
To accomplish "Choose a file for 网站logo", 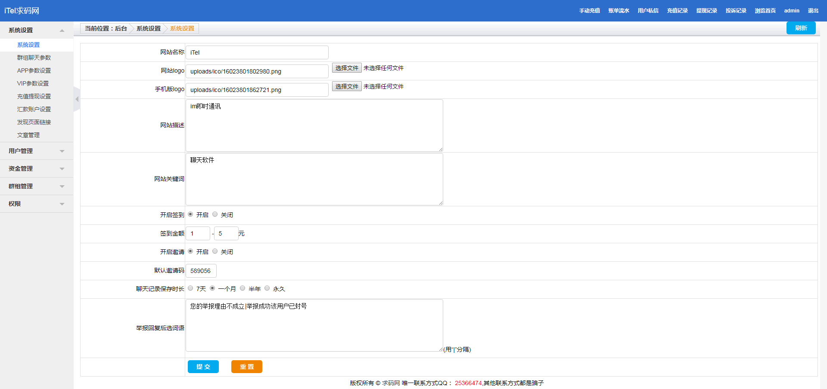I will (x=347, y=68).
